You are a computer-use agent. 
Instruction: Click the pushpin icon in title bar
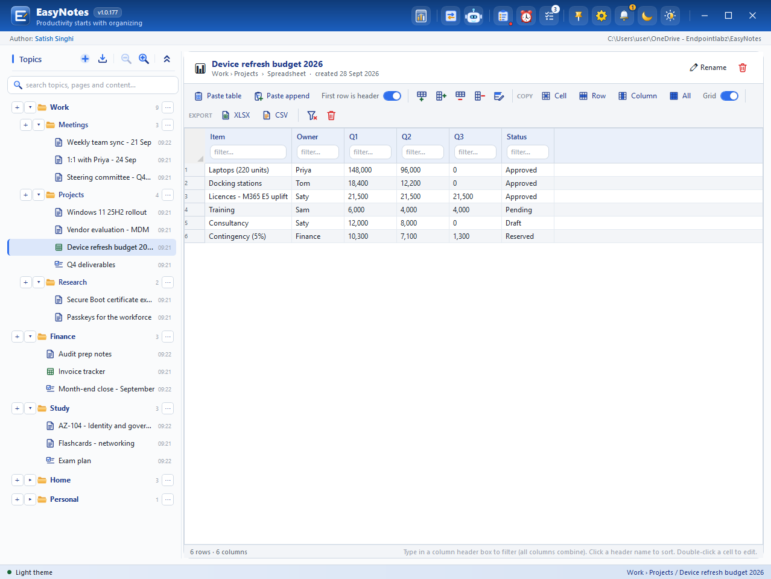click(x=579, y=16)
